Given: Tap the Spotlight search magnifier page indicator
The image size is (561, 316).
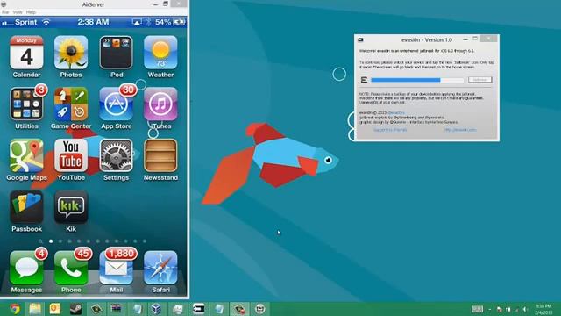Looking at the screenshot, I should pos(41,241).
